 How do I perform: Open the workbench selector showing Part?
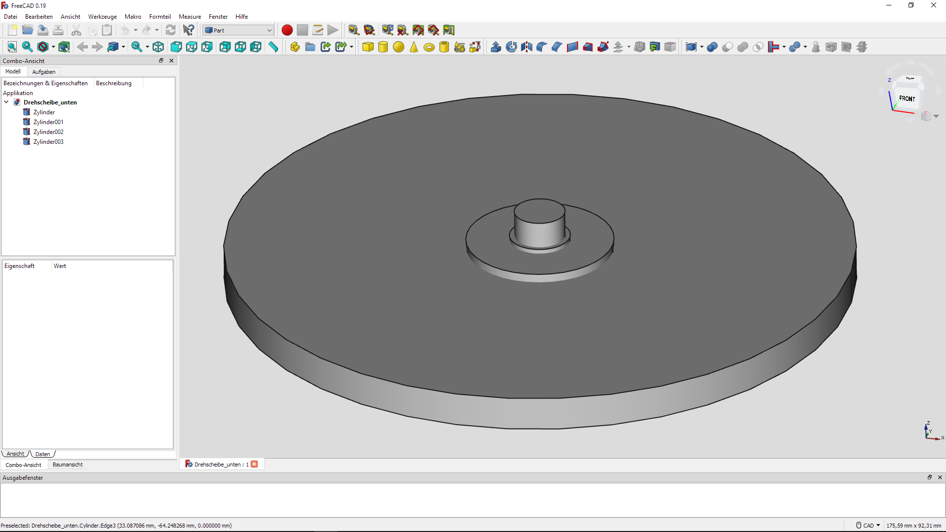237,30
